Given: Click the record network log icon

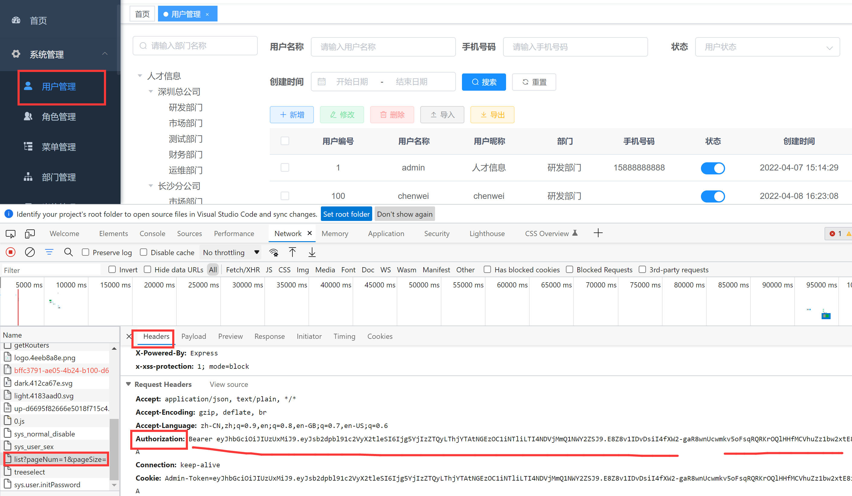Looking at the screenshot, I should point(11,252).
